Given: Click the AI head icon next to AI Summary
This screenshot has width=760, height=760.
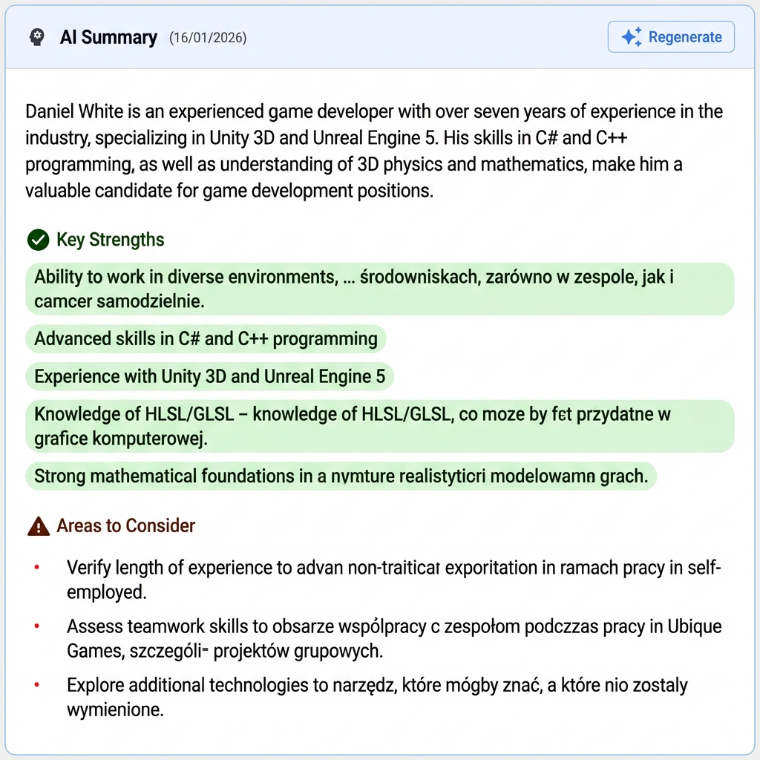Looking at the screenshot, I should (36, 36).
